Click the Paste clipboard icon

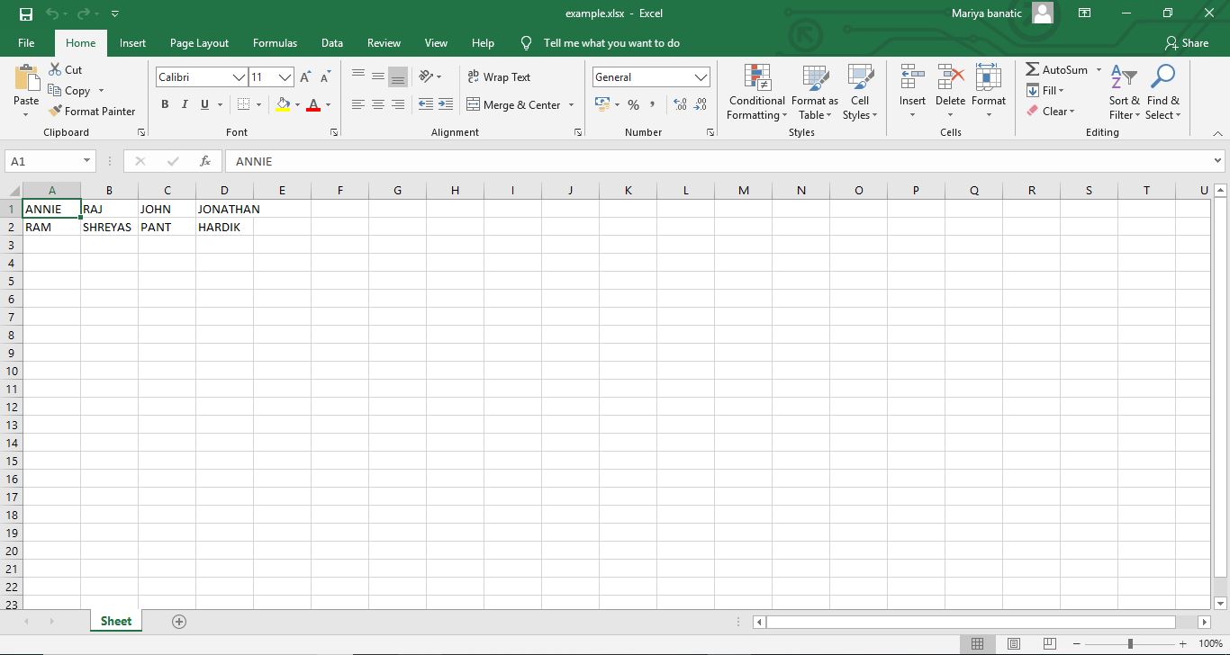pyautogui.click(x=26, y=78)
